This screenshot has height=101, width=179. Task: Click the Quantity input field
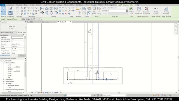click(117, 11)
